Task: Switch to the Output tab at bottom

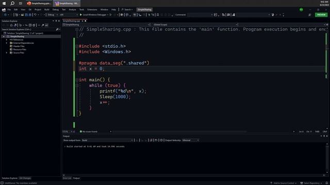Action: click(x=76, y=178)
